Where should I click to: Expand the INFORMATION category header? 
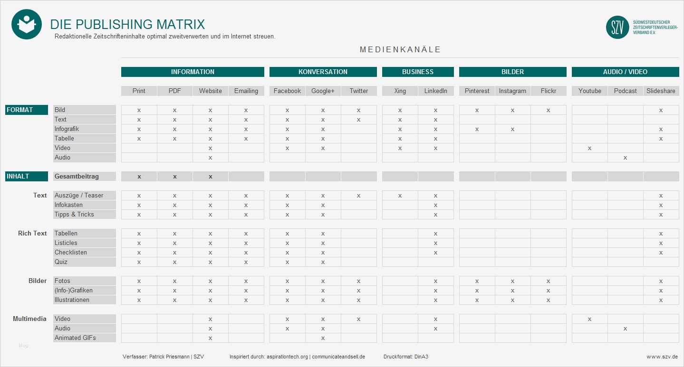tap(193, 72)
